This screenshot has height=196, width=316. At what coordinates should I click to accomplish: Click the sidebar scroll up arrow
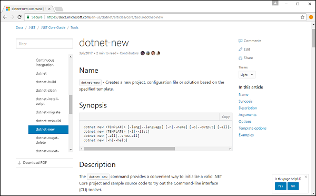pyautogui.click(x=71, y=57)
